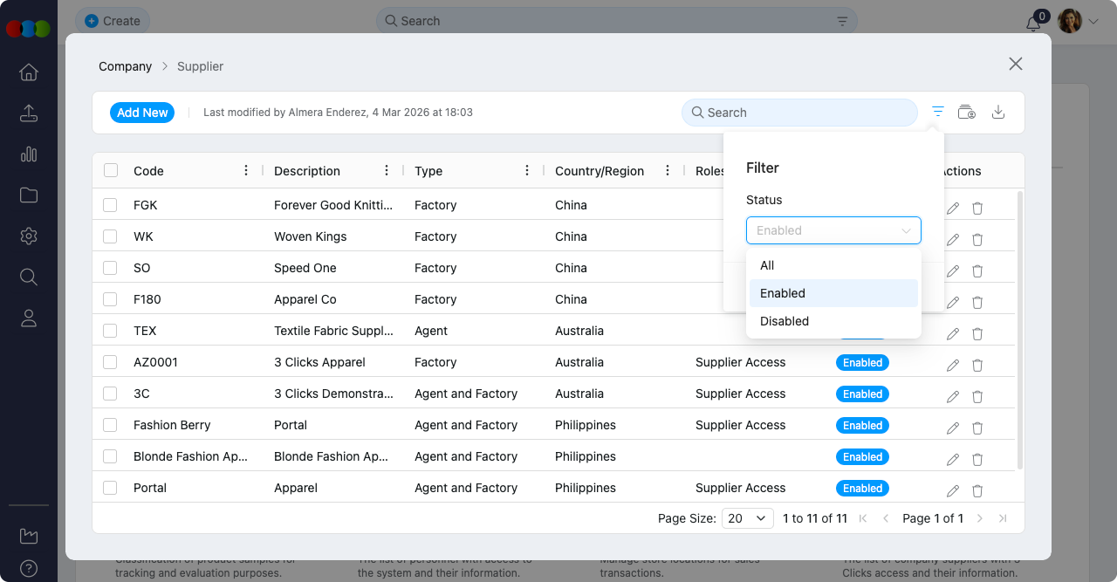
Task: Open the archive folder icon next to filter
Action: pyautogui.click(x=966, y=112)
